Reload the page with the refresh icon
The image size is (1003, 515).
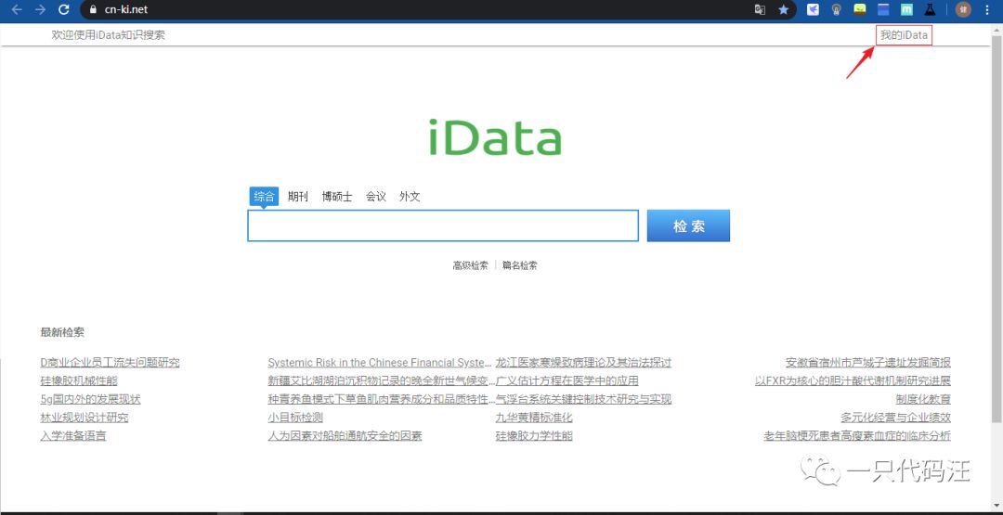63,9
